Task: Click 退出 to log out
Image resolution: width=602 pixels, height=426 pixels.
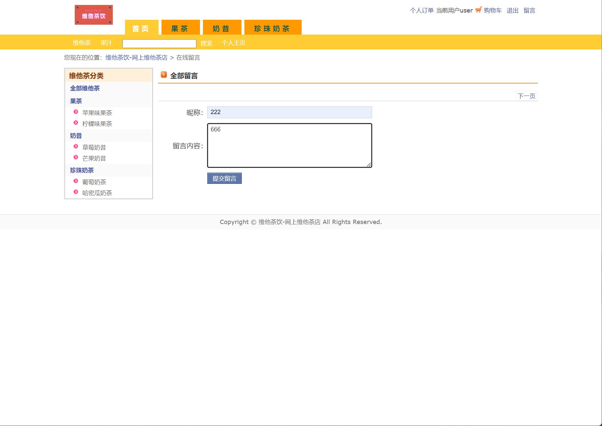Action: [x=512, y=10]
